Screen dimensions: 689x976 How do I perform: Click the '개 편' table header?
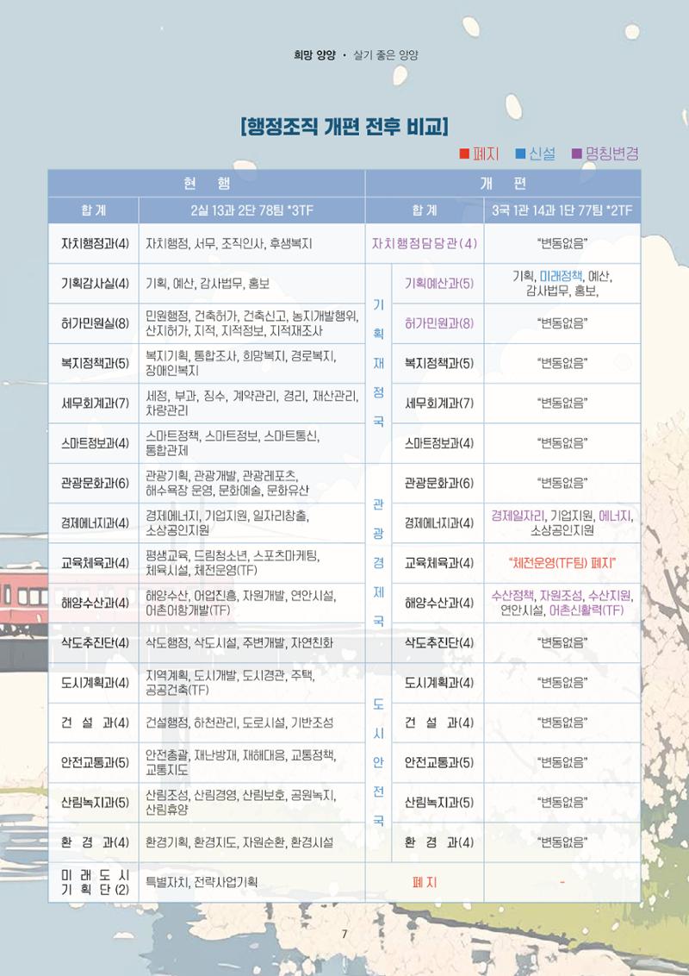[x=503, y=183]
